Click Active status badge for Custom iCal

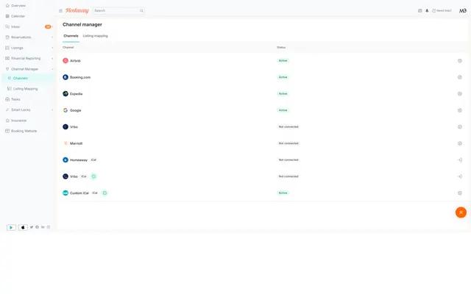tap(283, 193)
